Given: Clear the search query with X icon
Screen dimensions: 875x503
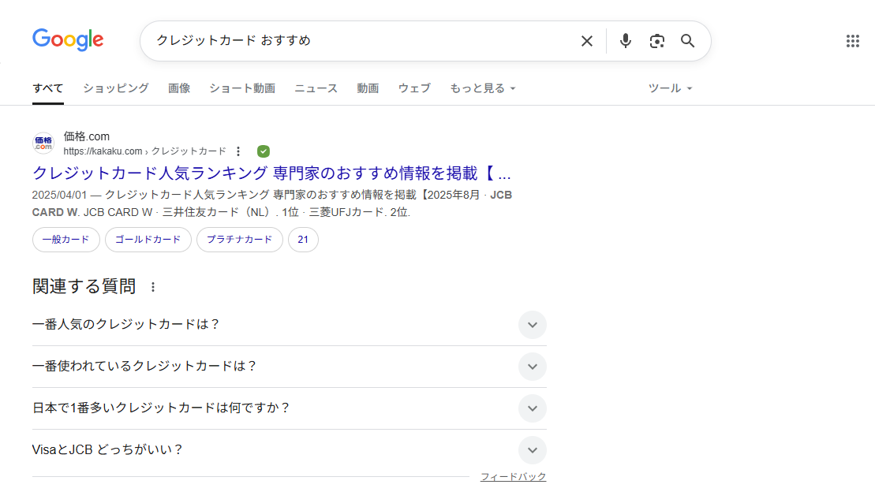Looking at the screenshot, I should [x=586, y=41].
